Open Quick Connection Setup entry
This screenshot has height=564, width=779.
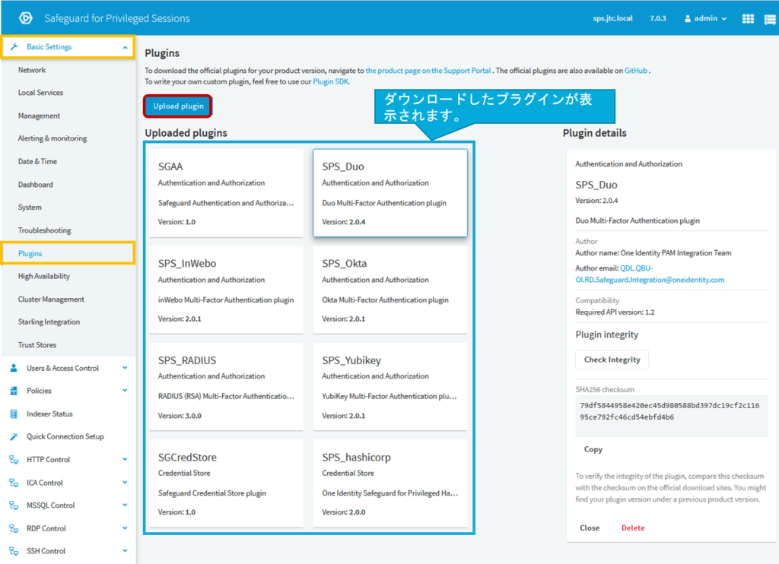[65, 436]
